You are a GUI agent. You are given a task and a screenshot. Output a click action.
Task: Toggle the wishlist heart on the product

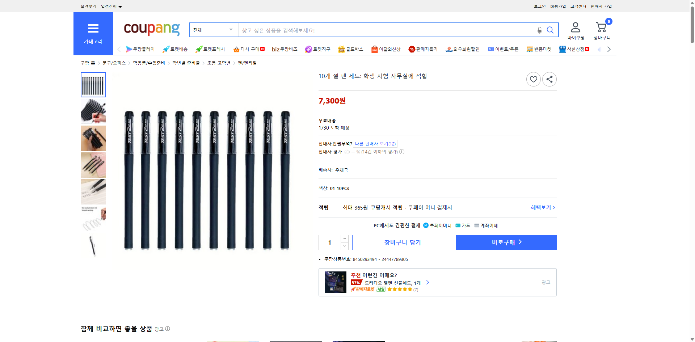coord(533,79)
